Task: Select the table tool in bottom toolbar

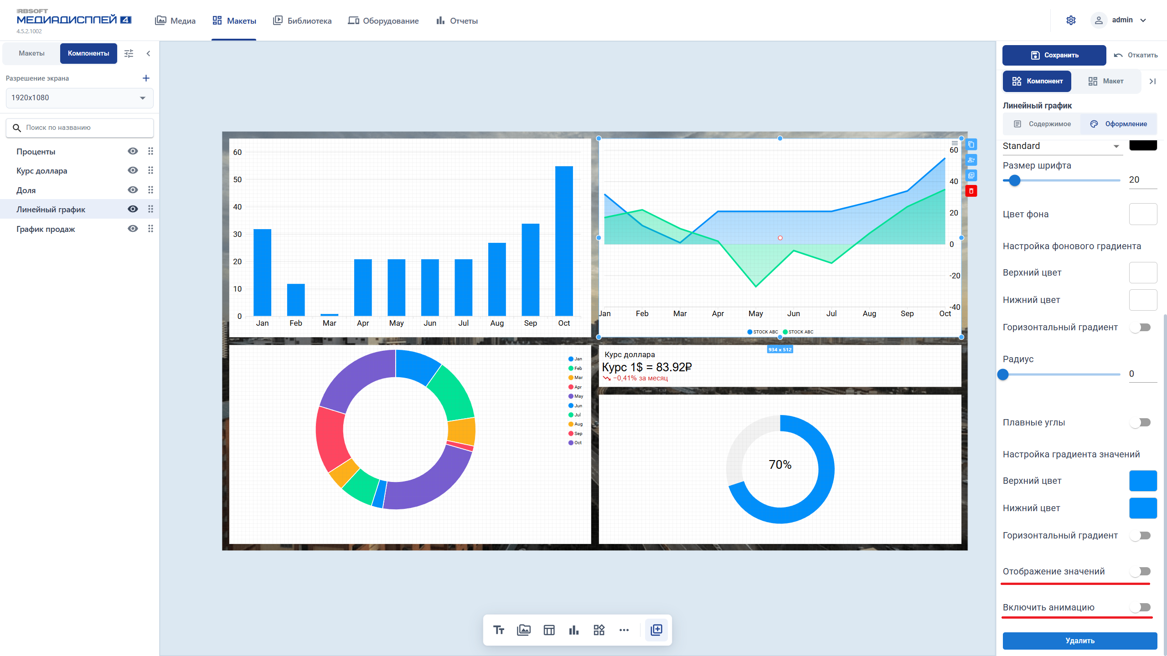Action: [x=549, y=630]
